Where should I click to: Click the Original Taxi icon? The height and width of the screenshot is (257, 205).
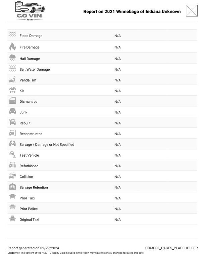pos(12,219)
